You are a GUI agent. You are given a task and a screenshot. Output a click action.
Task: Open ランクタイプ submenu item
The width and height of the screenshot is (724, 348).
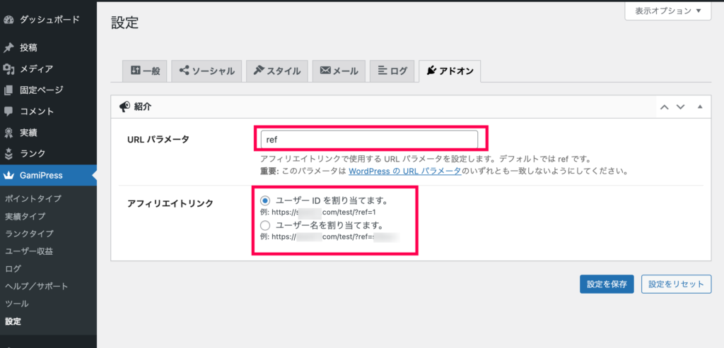click(x=29, y=234)
